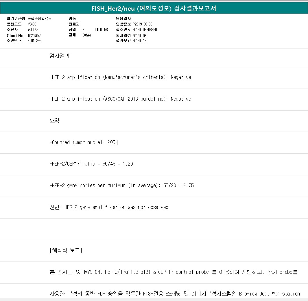Select Chart No. value '10207049'

pyautogui.click(x=35, y=36)
